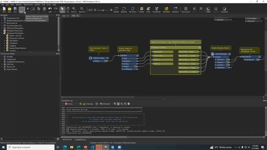Click the gallery refresh icon

point(58,139)
